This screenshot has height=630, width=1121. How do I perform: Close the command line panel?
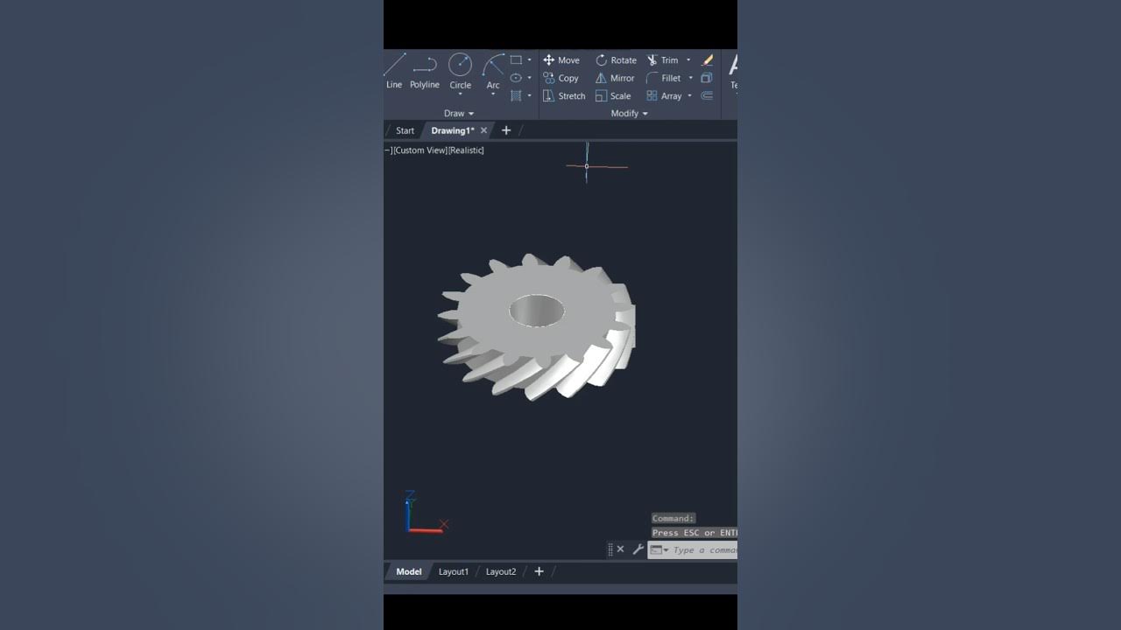pyautogui.click(x=620, y=549)
